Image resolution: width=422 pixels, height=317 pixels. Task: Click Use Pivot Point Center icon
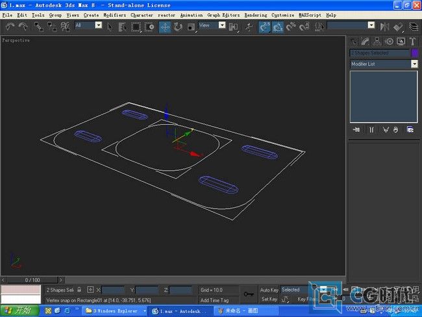[x=233, y=27]
